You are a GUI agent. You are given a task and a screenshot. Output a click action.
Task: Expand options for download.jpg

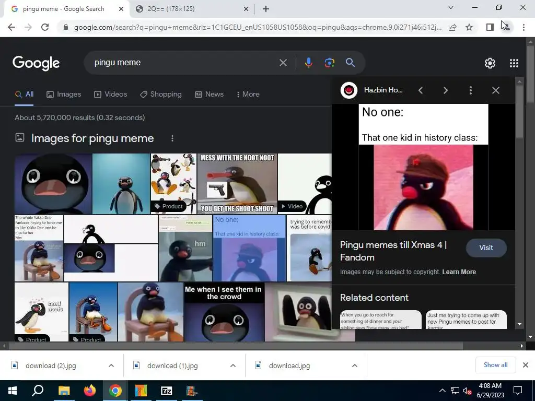(355, 365)
